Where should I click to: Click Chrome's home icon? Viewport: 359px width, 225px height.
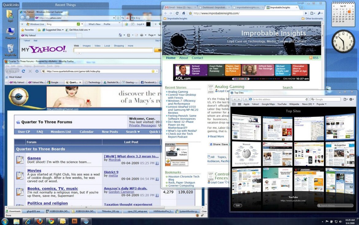(183, 13)
